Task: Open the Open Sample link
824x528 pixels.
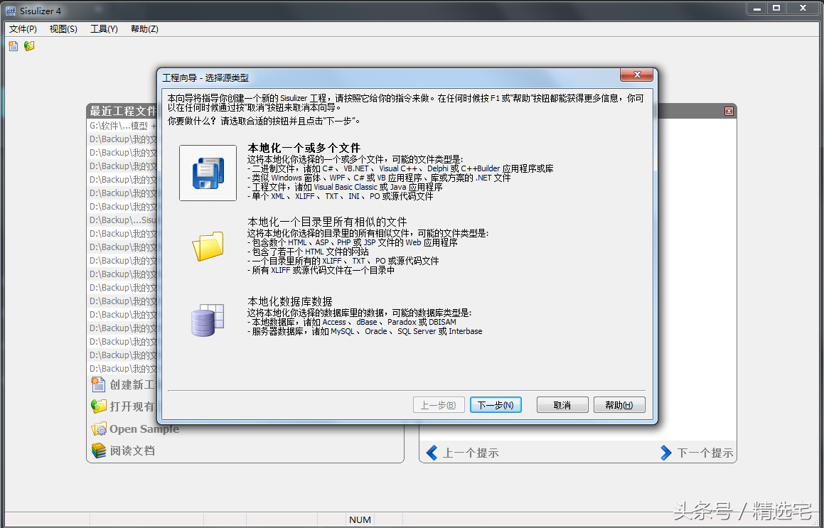Action: [x=144, y=429]
